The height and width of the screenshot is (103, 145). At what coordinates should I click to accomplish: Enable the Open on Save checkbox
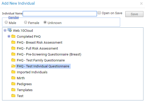tap(99, 13)
